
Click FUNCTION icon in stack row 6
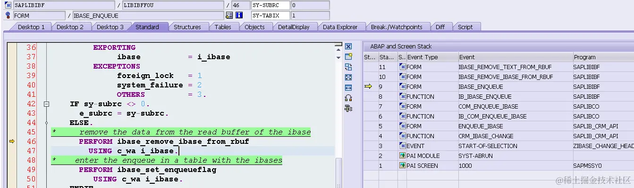(402, 116)
